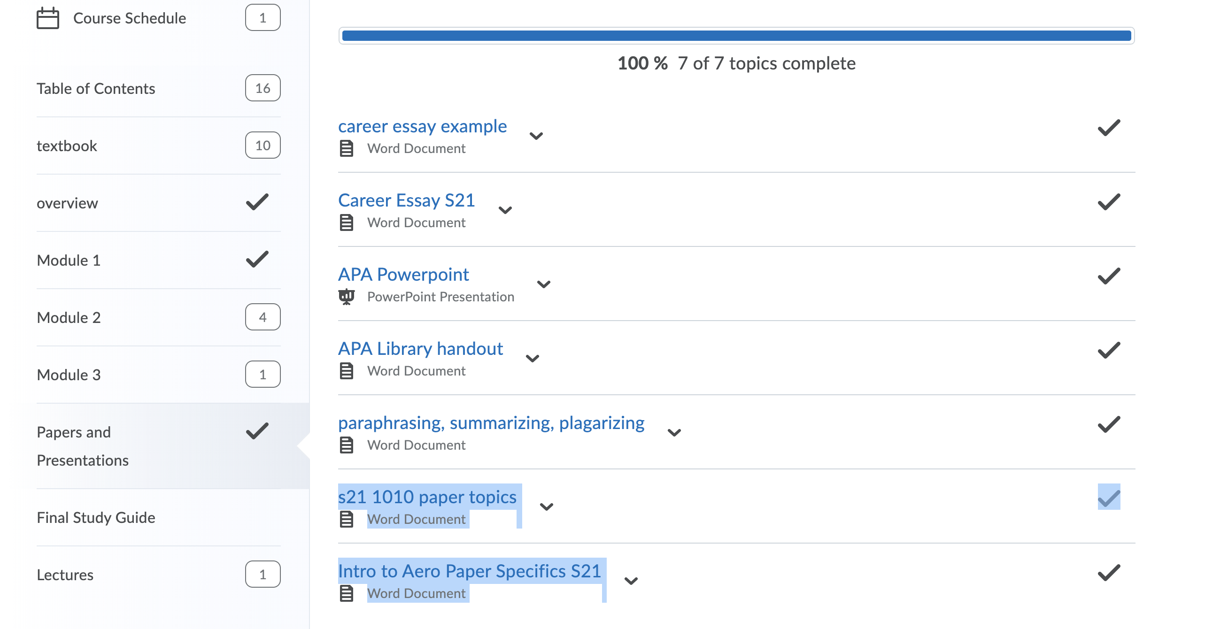Click the Course Schedule calendar icon
1205x629 pixels.
(x=48, y=18)
